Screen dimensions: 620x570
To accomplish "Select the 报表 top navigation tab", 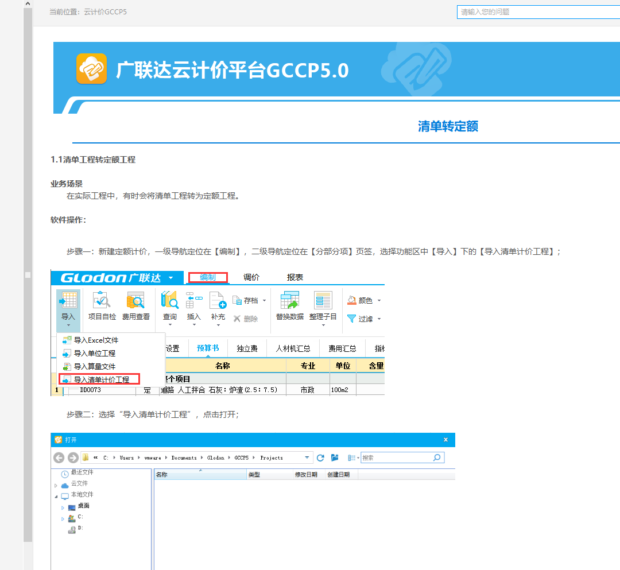I will 295,277.
